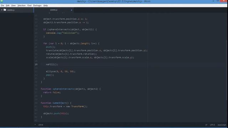Switch to the sketch.js editor tab

[54, 10]
